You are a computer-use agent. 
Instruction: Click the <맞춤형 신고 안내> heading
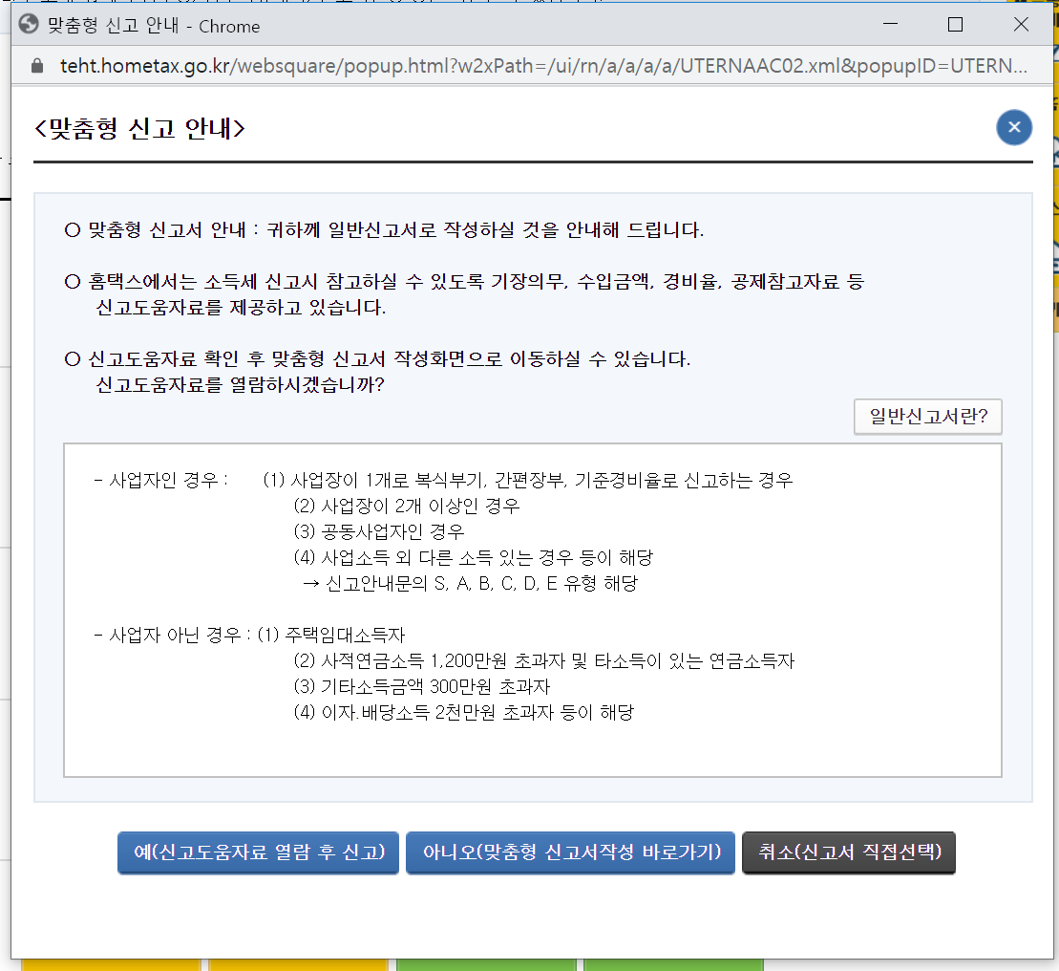point(139,128)
